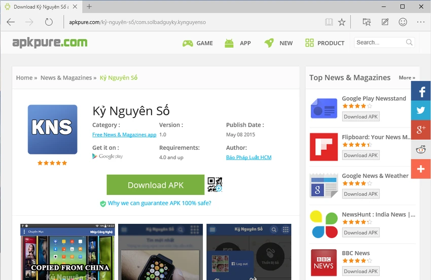Click the NewsHunt app icon

324,224
